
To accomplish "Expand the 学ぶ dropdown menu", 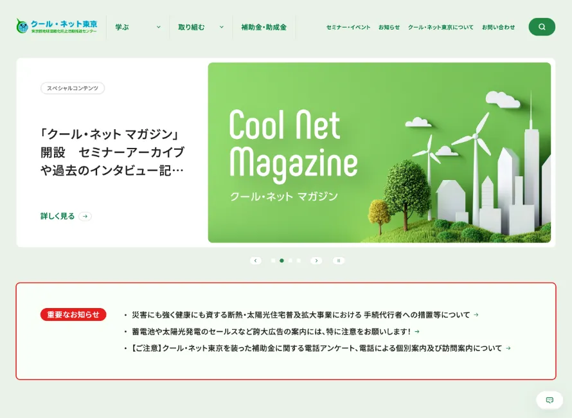I will [x=138, y=28].
